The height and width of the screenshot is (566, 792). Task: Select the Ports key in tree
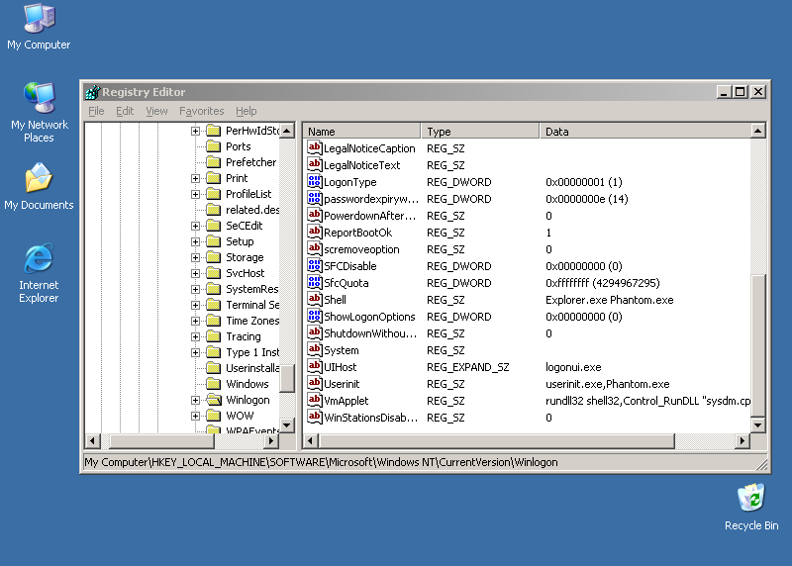pyautogui.click(x=238, y=146)
